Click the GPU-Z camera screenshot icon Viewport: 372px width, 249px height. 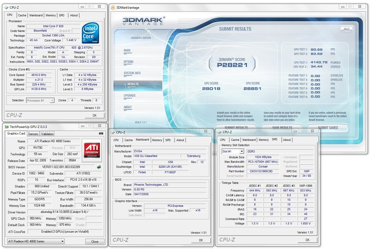pyautogui.click(x=101, y=133)
